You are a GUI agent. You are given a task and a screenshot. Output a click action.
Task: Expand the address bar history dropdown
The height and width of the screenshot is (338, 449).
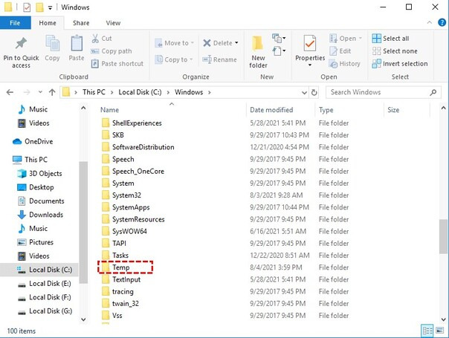pos(304,92)
